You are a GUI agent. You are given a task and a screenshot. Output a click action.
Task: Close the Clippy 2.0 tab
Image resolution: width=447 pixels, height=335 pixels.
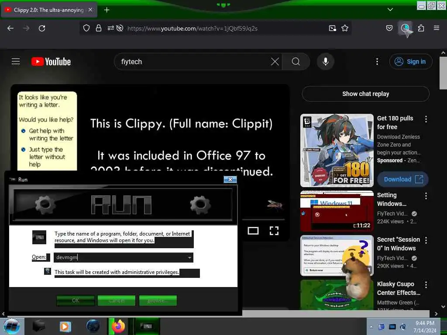tap(90, 10)
